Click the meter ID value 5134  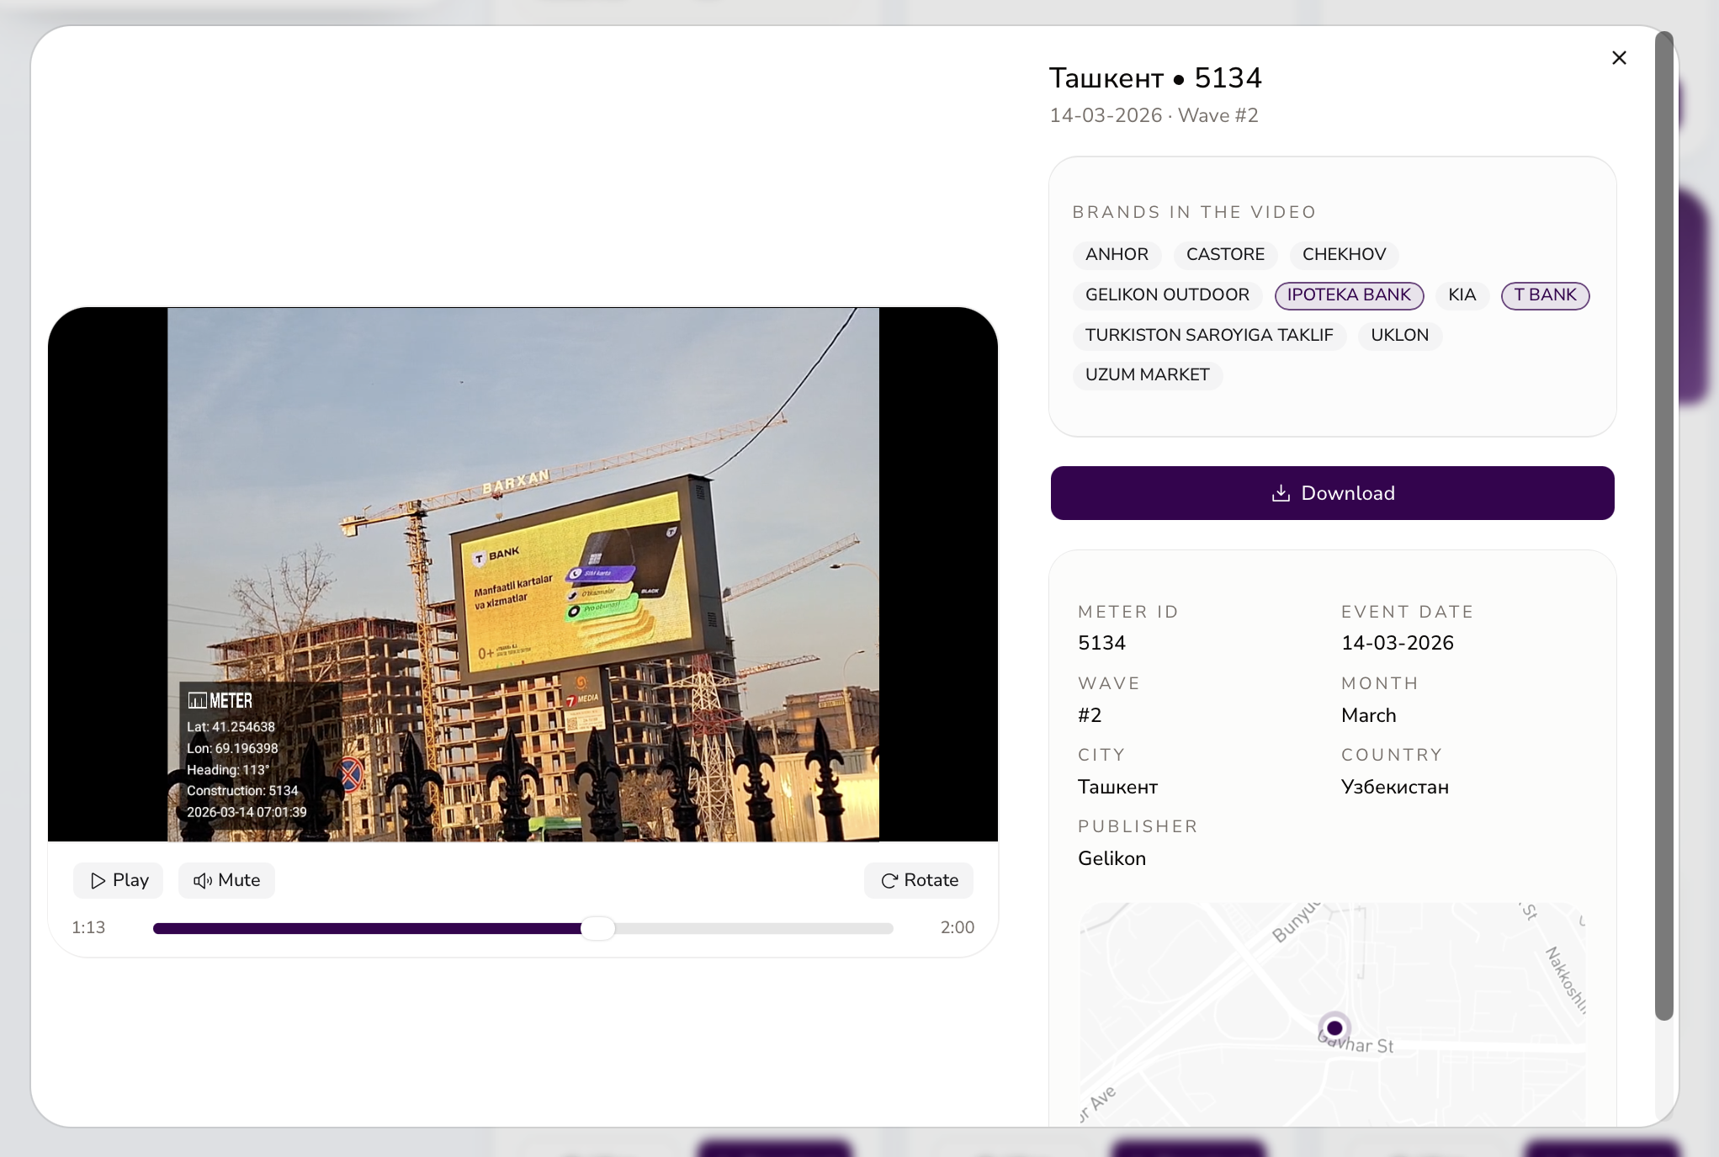[x=1101, y=644]
